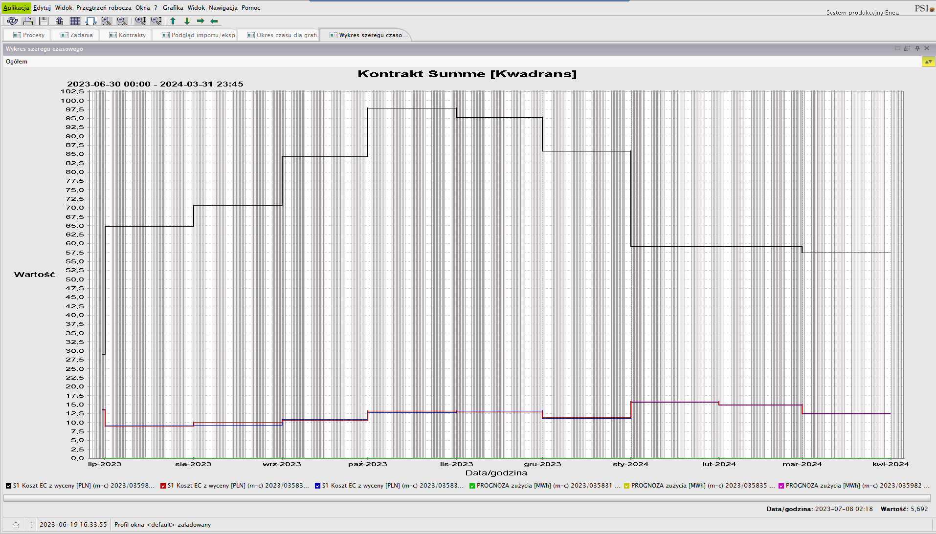Click the green down arrow icon
Viewport: 936px width, 534px height.
click(187, 21)
